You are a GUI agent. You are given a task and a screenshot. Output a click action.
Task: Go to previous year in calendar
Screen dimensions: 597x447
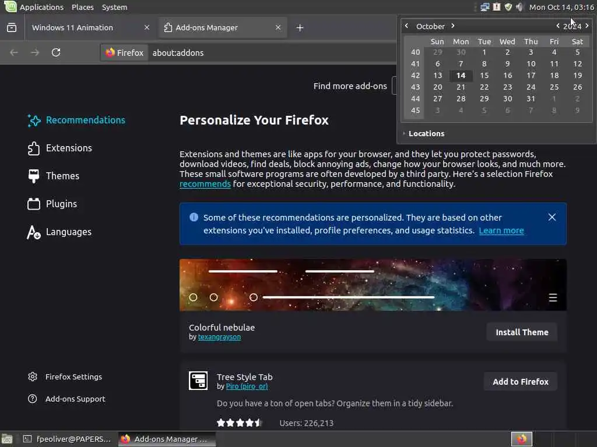tap(557, 26)
